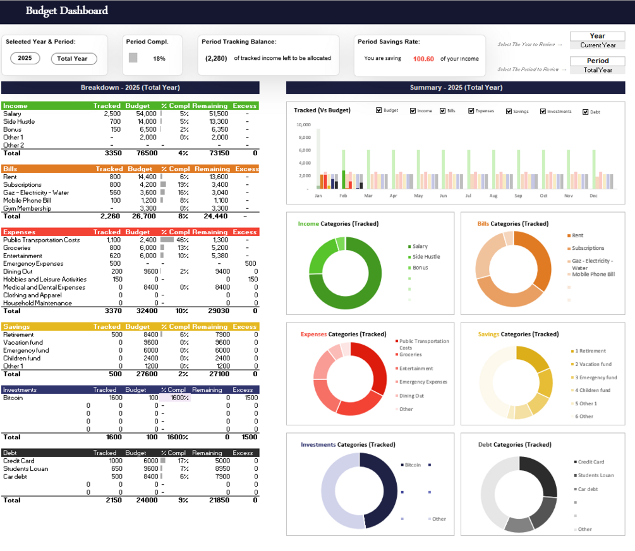This screenshot has height=551, width=635.
Task: Toggle the Expenses series checkbox
Action: (471, 111)
